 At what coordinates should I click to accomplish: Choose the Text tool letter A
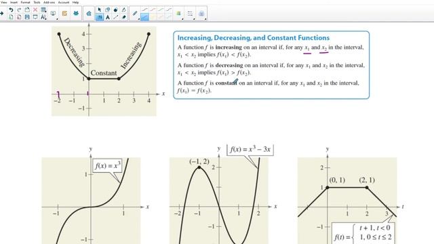point(108,17)
